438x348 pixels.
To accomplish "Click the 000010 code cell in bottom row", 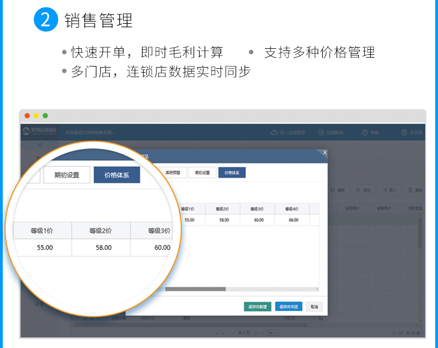I will [x=147, y=318].
